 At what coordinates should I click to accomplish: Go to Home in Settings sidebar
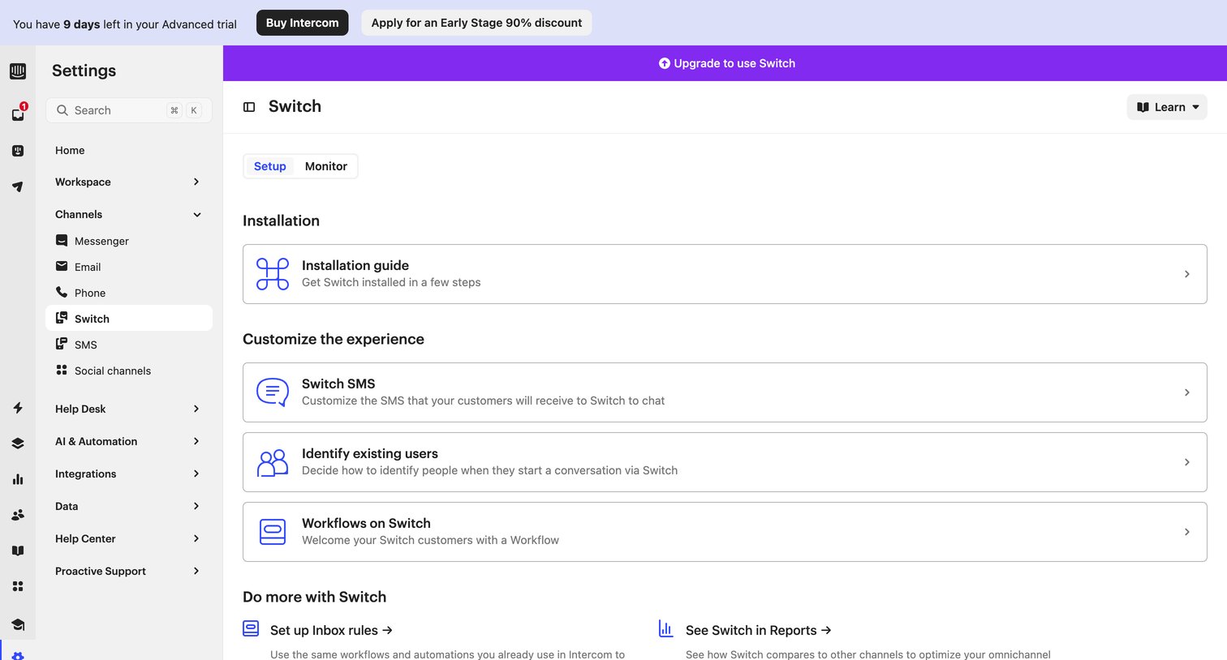pos(70,150)
